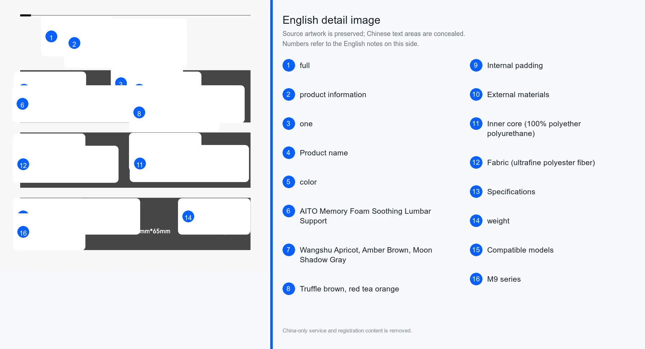This screenshot has height=349, width=645.
Task: Click legend badge 4 beside 'Product name'
Action: tap(289, 153)
